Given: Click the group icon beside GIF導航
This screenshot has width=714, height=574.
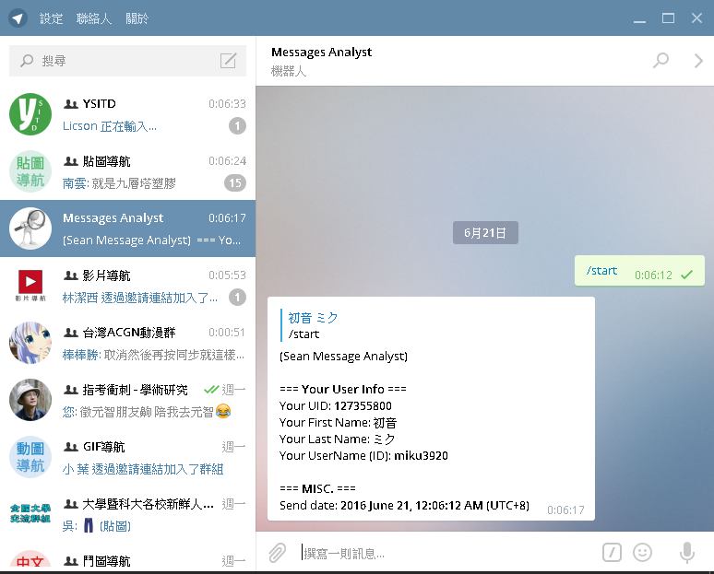Looking at the screenshot, I should click(x=71, y=447).
